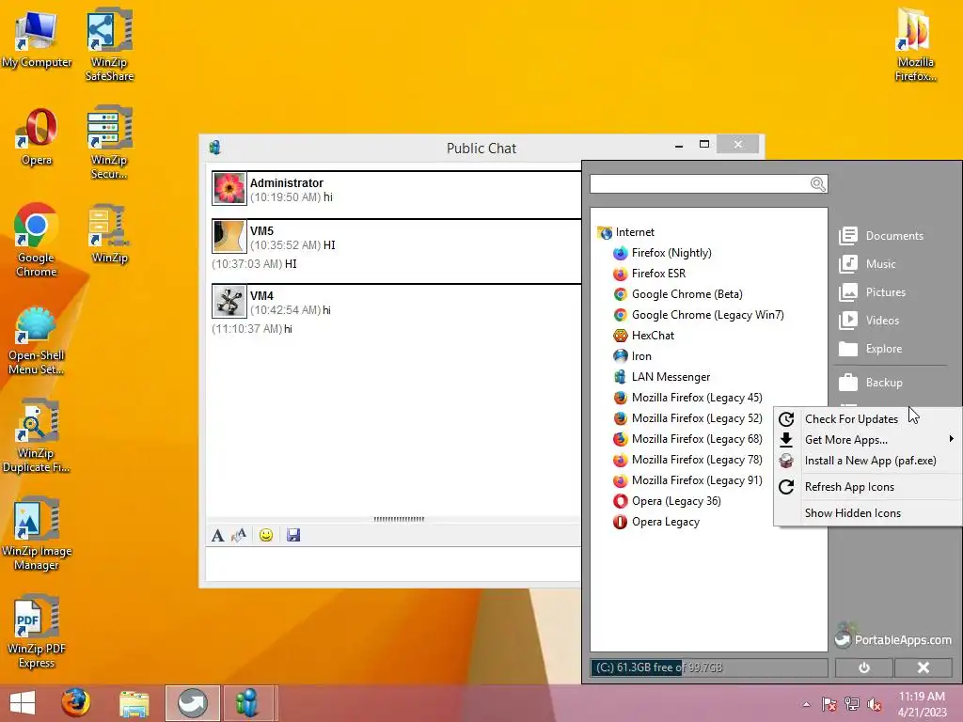963x722 pixels.
Task: Click the PortableApps.com logo link
Action: point(893,636)
